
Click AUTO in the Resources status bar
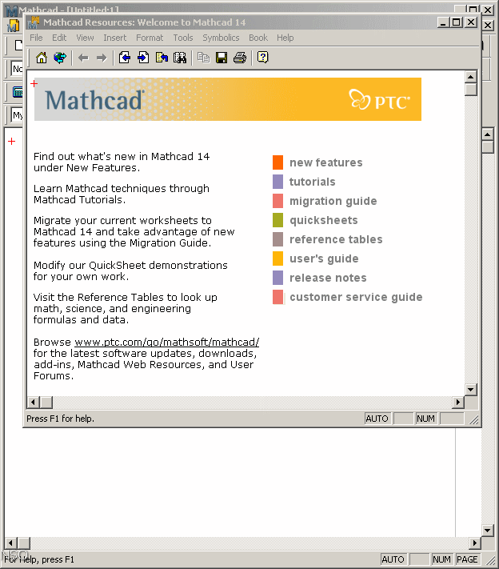click(x=377, y=419)
